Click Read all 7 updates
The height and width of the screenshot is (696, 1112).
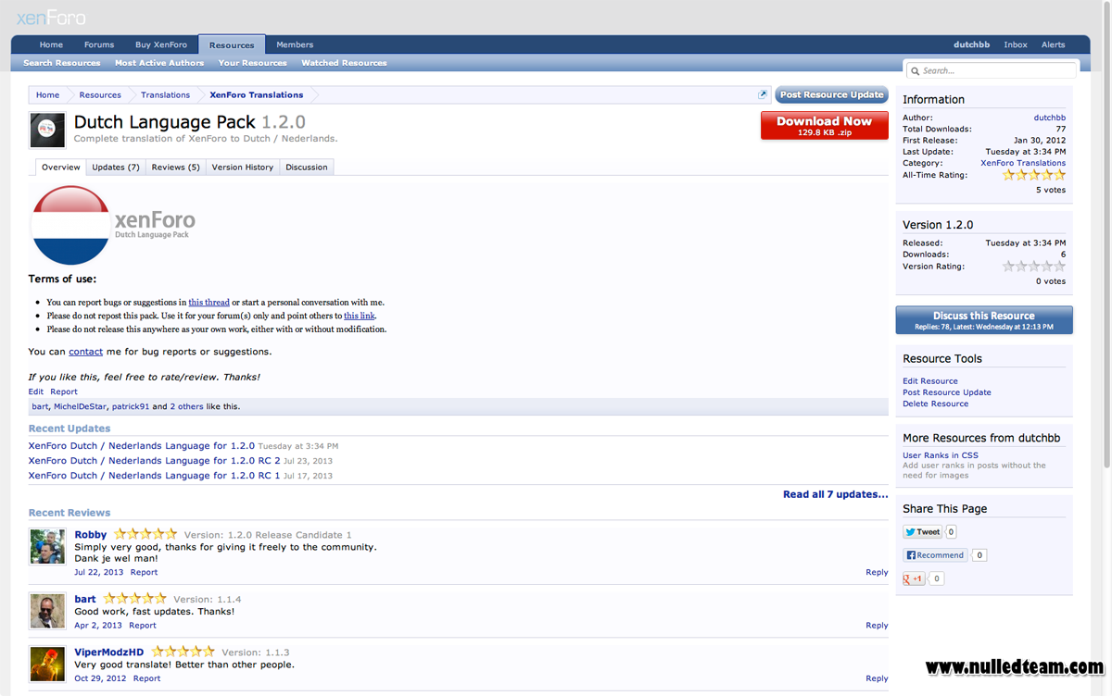[835, 494]
